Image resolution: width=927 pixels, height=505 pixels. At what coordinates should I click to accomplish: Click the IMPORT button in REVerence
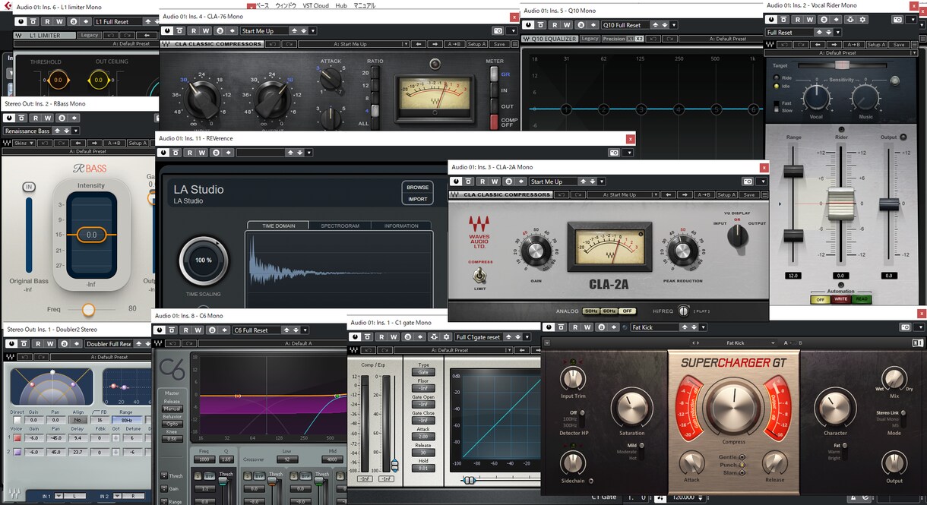coord(418,199)
